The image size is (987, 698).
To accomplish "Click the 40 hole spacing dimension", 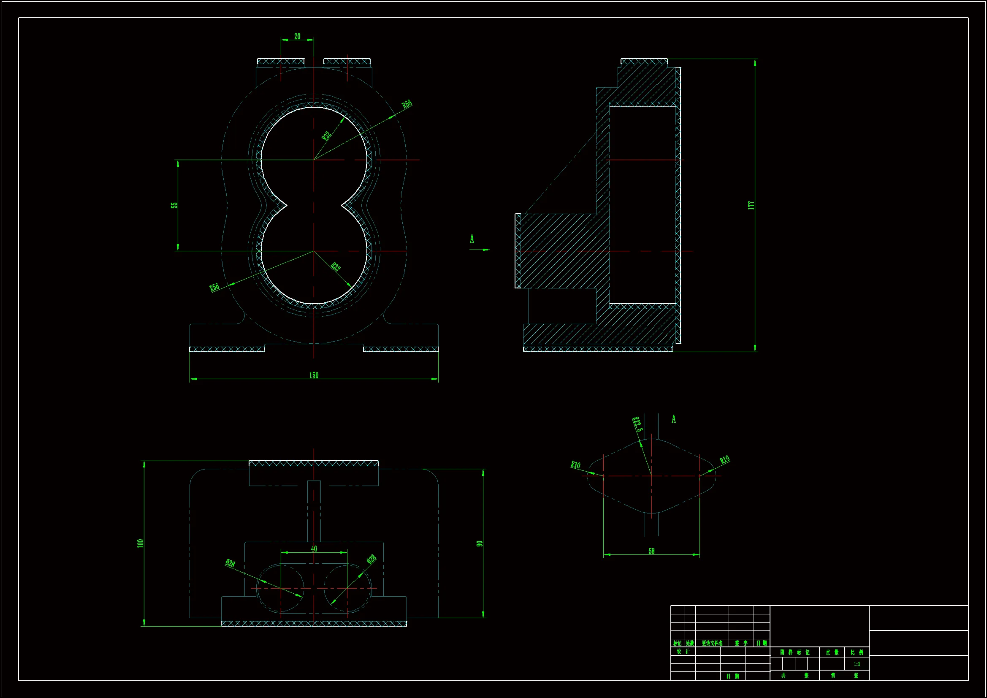I will point(314,549).
